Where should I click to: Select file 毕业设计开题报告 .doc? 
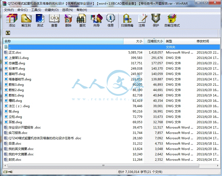(x=25, y=128)
